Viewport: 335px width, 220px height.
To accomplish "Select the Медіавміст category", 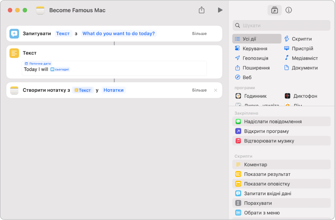I will coord(301,58).
